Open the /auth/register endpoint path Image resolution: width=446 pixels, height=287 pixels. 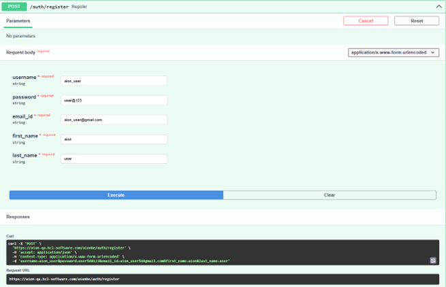tap(49, 7)
